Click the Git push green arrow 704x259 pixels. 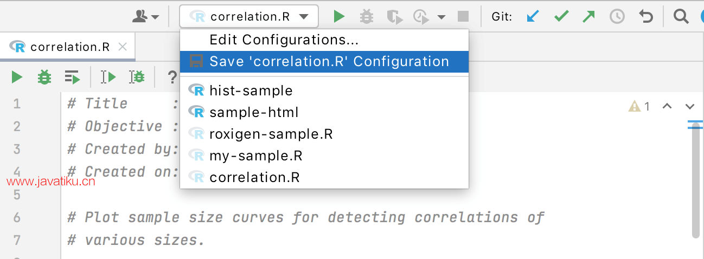point(588,17)
